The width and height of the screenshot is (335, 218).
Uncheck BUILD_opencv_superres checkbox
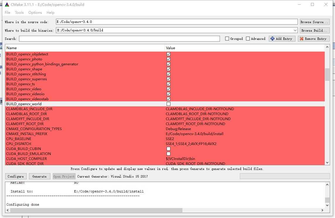click(169, 79)
